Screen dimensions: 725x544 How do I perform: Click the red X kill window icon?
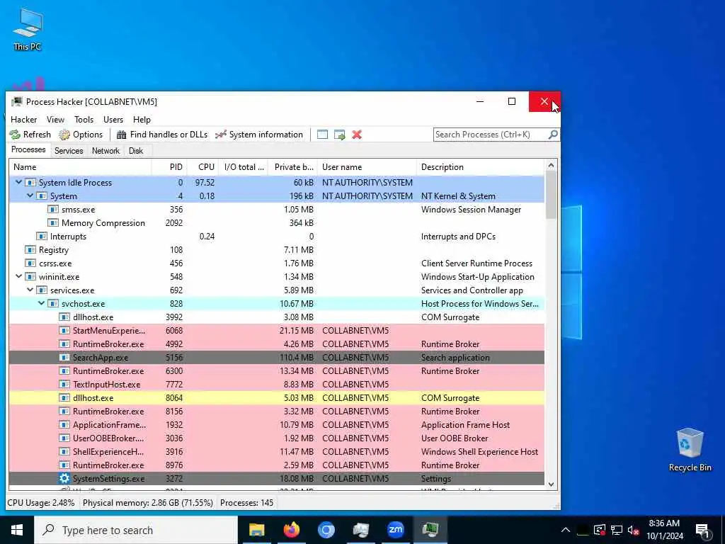click(357, 135)
